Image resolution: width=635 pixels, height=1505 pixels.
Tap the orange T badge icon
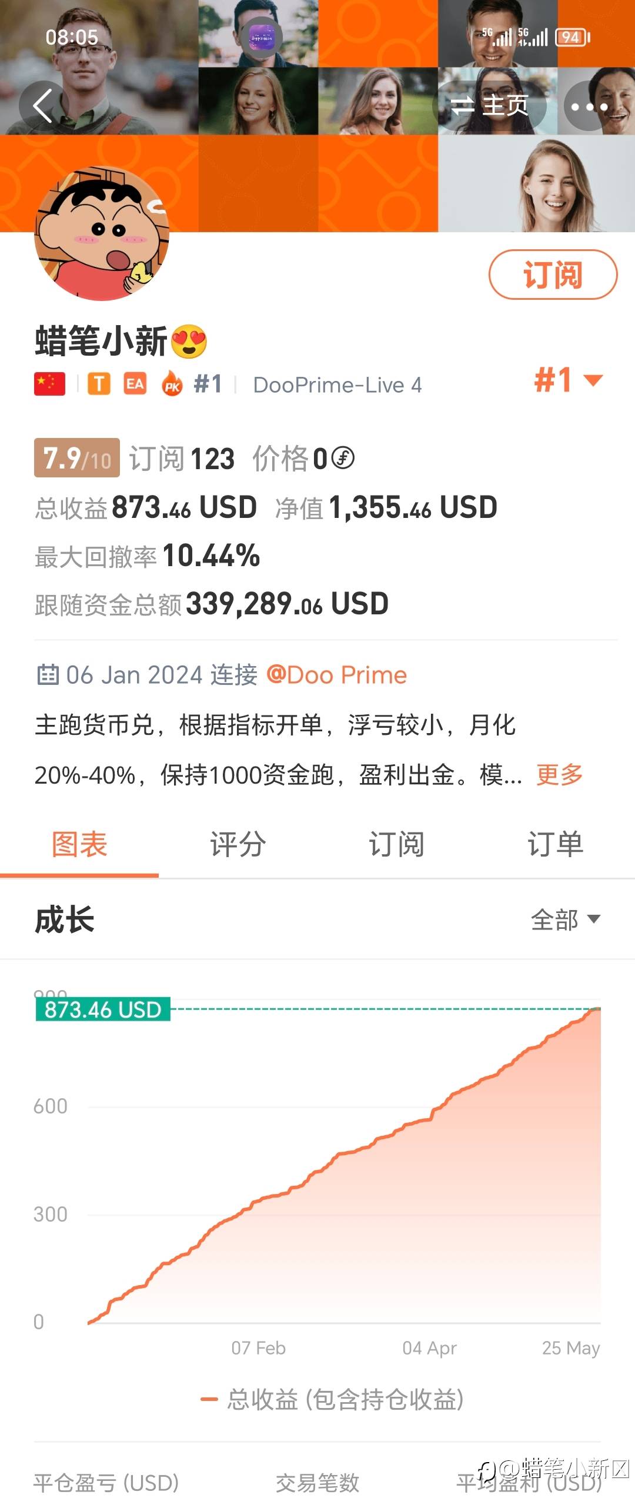point(99,384)
